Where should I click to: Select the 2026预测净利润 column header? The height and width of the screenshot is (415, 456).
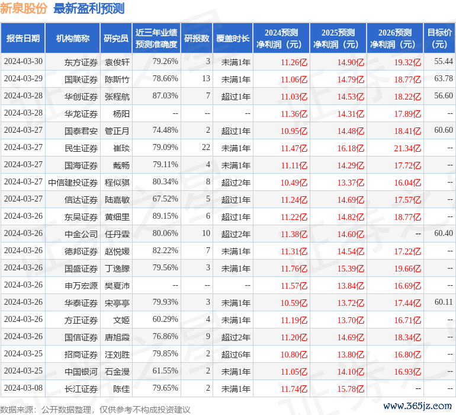[394, 39]
